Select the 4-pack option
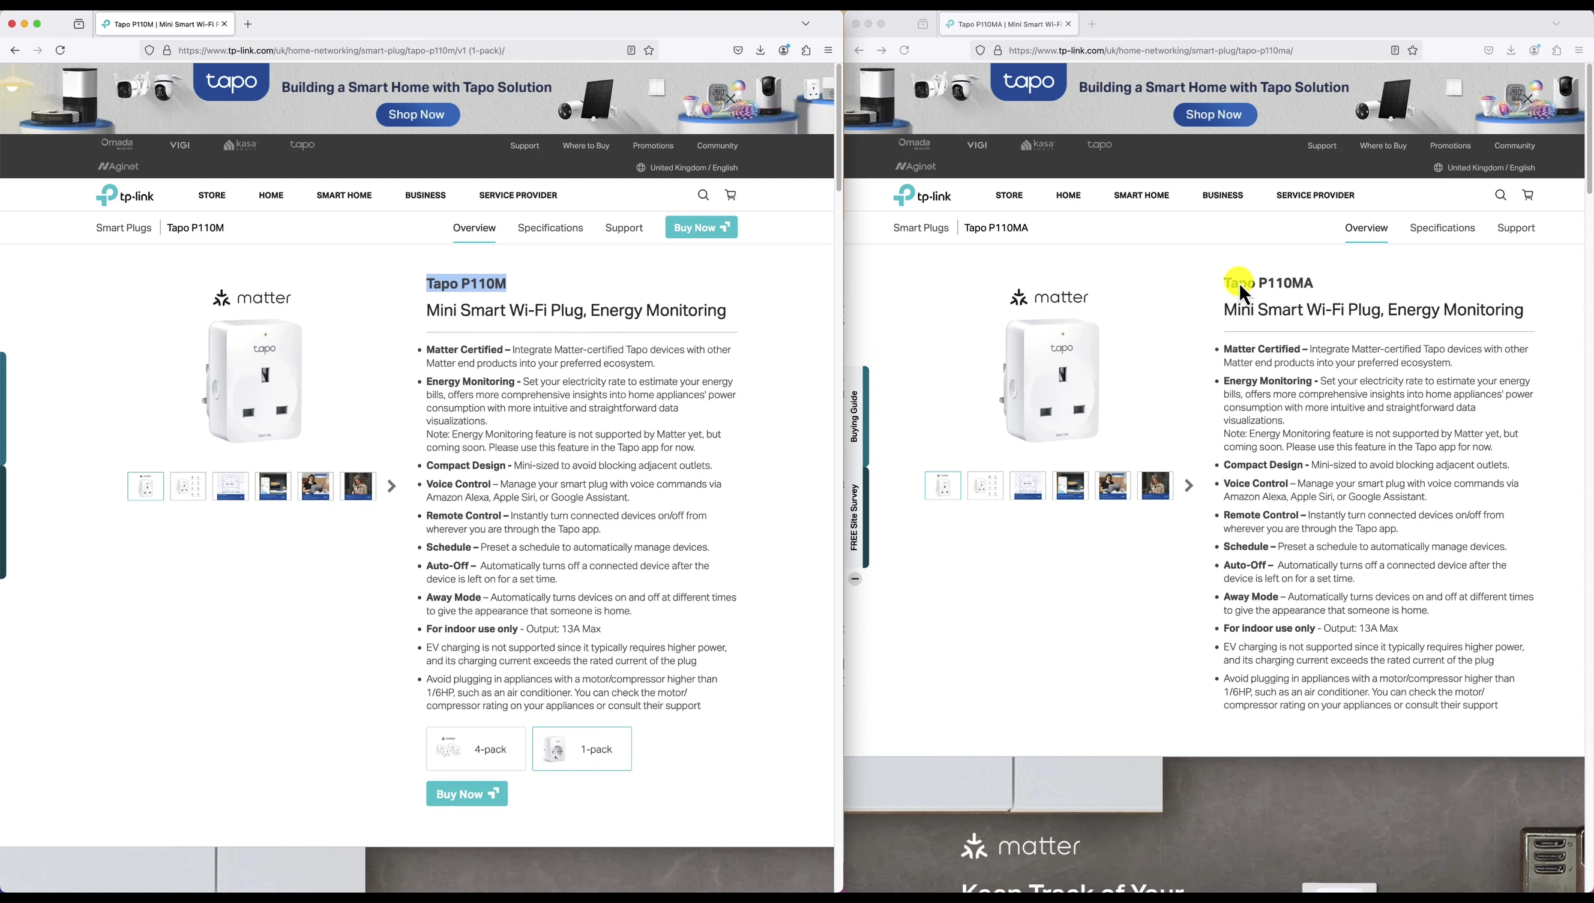The image size is (1594, 903). coord(476,749)
